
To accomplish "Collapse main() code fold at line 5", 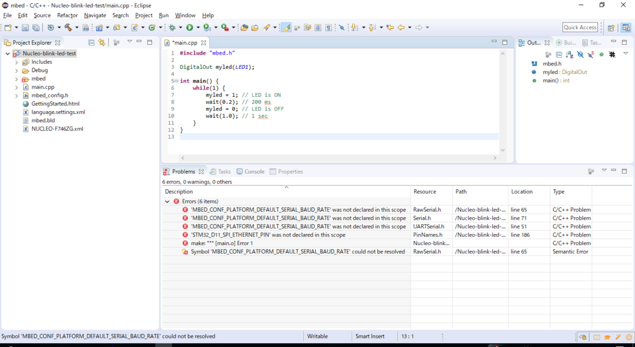I will pos(176,81).
